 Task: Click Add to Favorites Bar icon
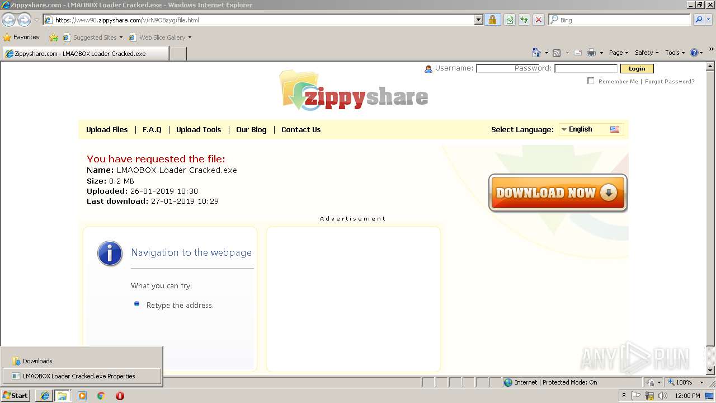[x=54, y=37]
